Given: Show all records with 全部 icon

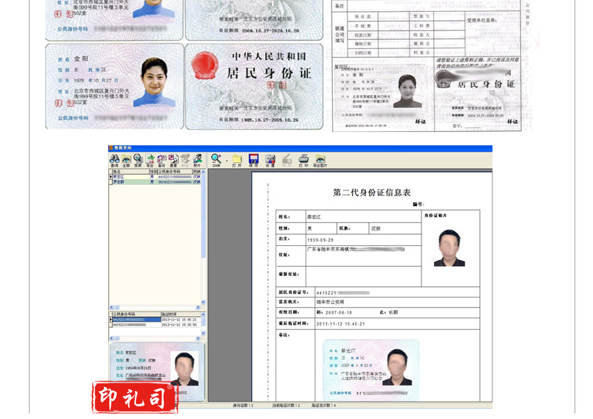Looking at the screenshot, I should pyautogui.click(x=126, y=160).
